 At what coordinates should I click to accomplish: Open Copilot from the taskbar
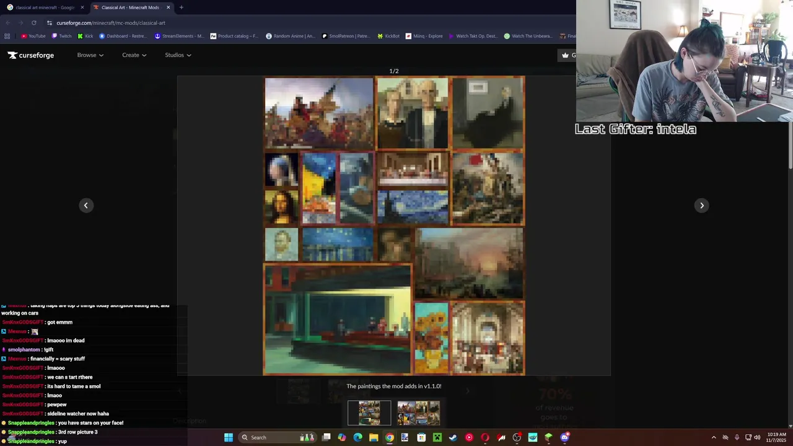coord(342,437)
